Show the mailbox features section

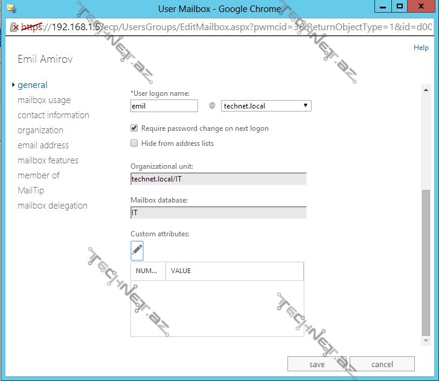click(x=48, y=160)
